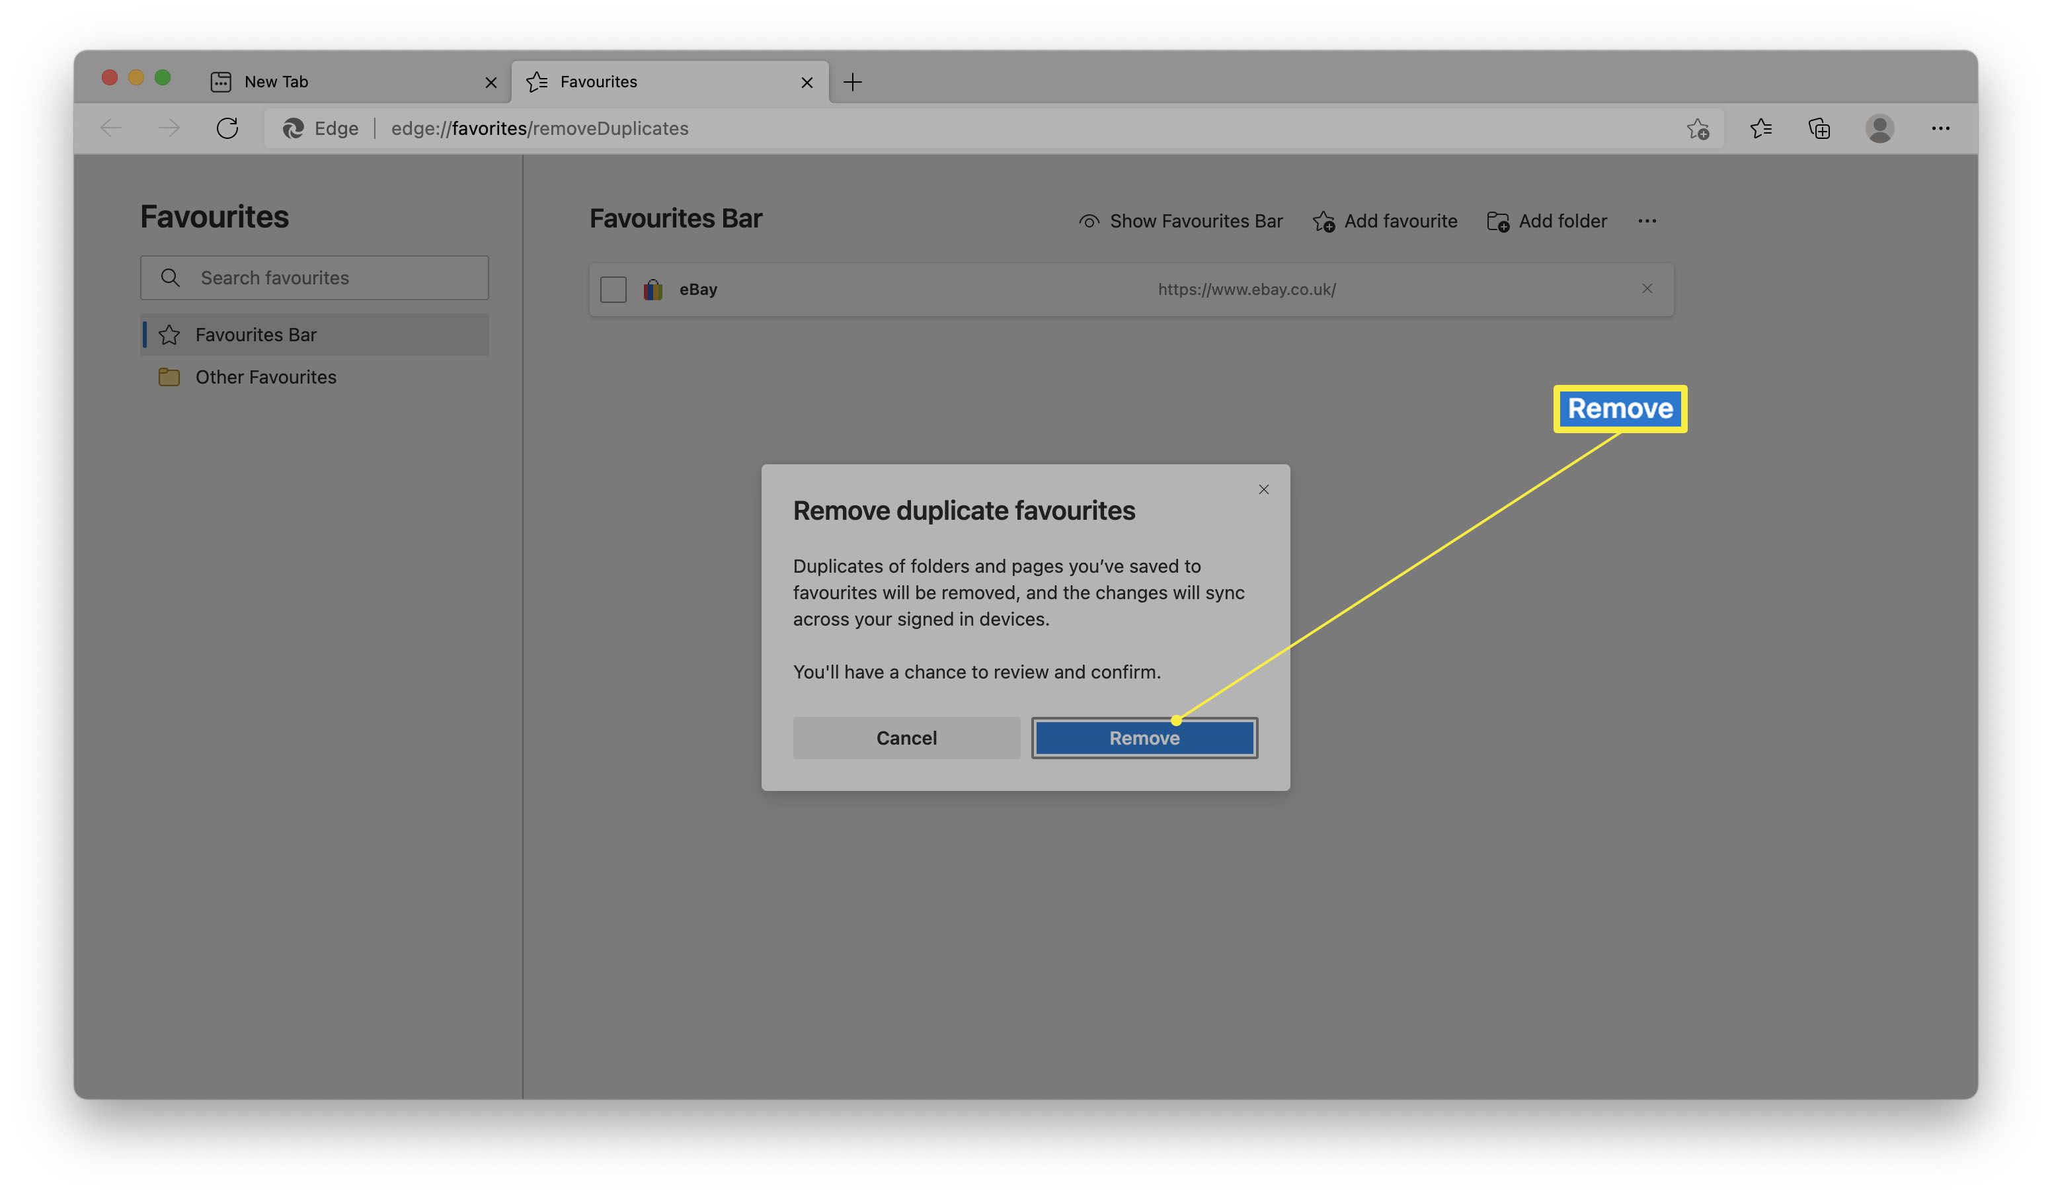Click Add folder button

click(1546, 222)
